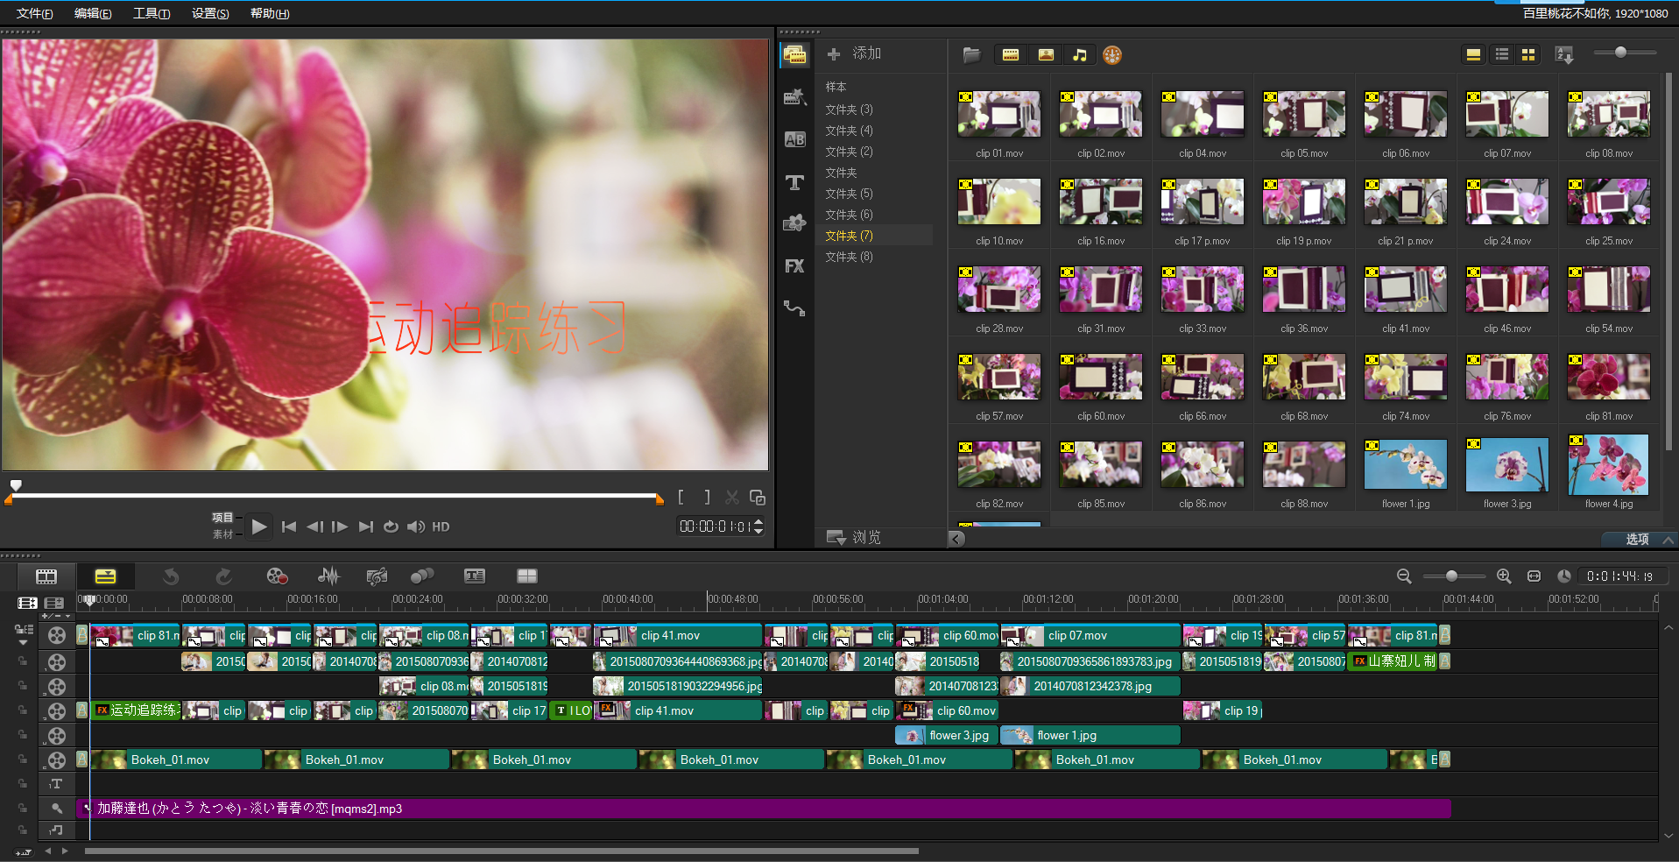The height and width of the screenshot is (862, 1679).
Task: Toggle the music track button
Action: (x=57, y=830)
